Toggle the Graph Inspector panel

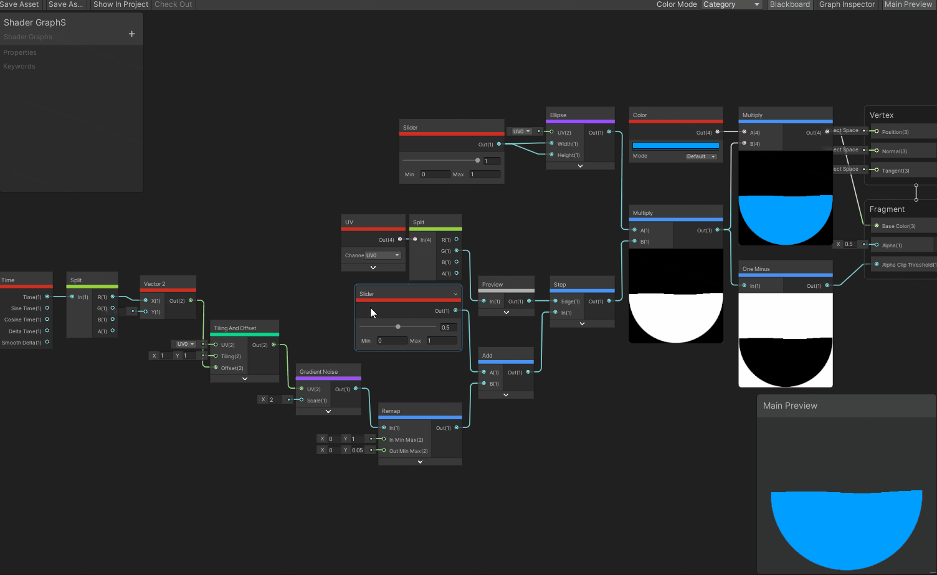tap(847, 4)
